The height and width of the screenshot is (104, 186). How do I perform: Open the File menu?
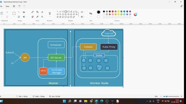pyautogui.click(x=1, y=6)
